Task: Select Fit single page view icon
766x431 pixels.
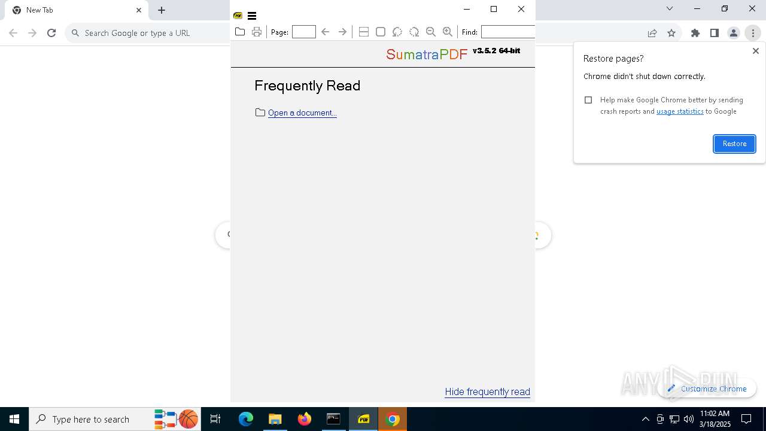Action: (380, 32)
